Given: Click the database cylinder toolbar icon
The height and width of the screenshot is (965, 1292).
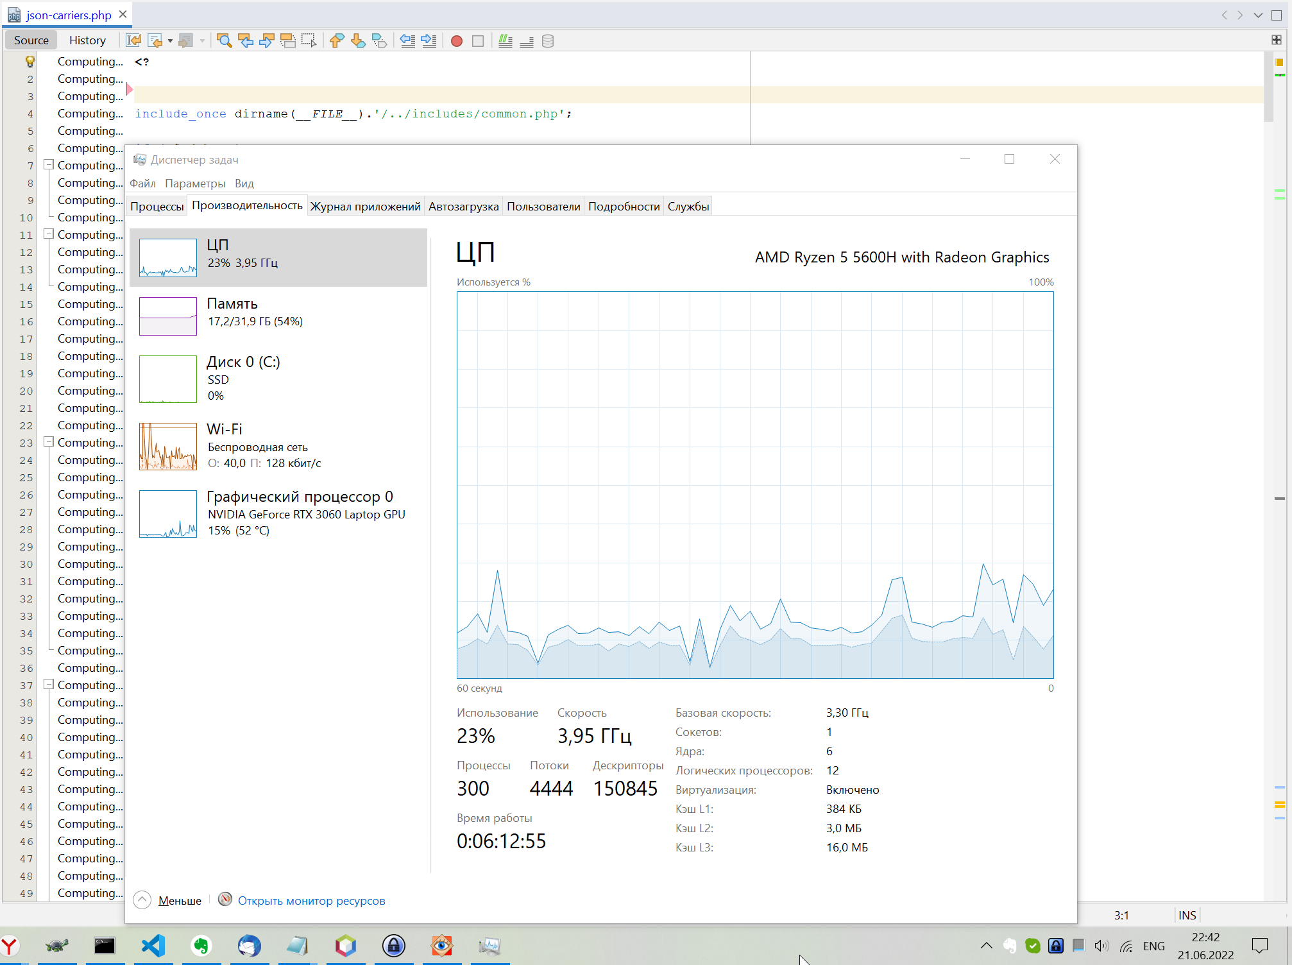Looking at the screenshot, I should tap(548, 40).
